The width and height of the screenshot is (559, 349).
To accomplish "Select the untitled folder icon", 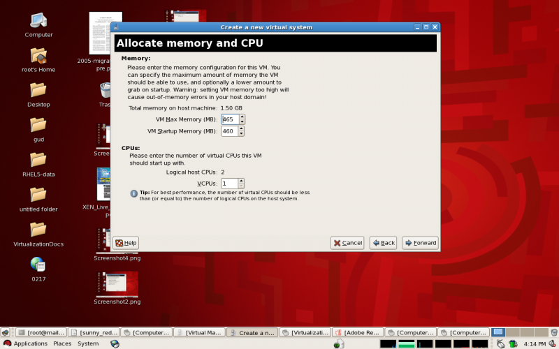I will 38,195.
